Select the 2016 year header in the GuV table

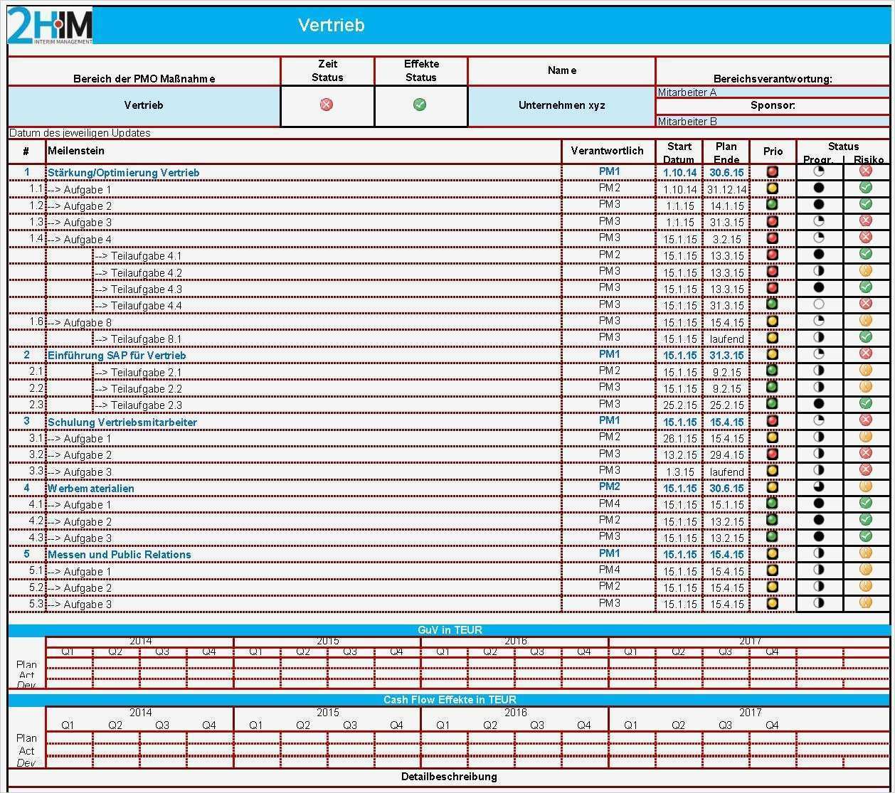coord(515,641)
